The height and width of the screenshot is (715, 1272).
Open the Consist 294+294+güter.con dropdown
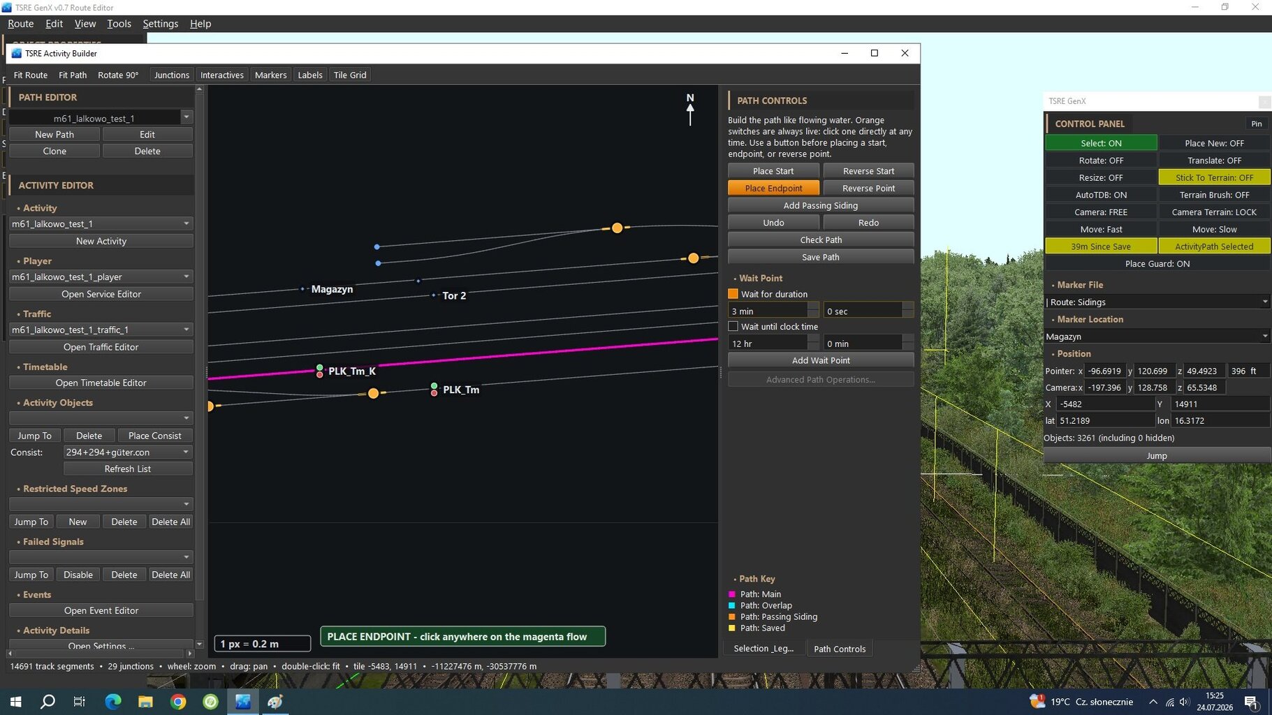(186, 452)
